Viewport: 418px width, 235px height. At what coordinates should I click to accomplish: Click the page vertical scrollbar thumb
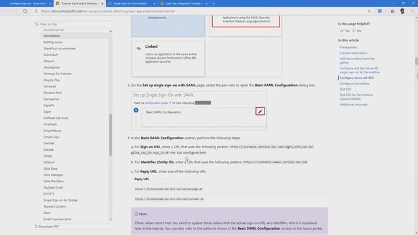[x=416, y=61]
